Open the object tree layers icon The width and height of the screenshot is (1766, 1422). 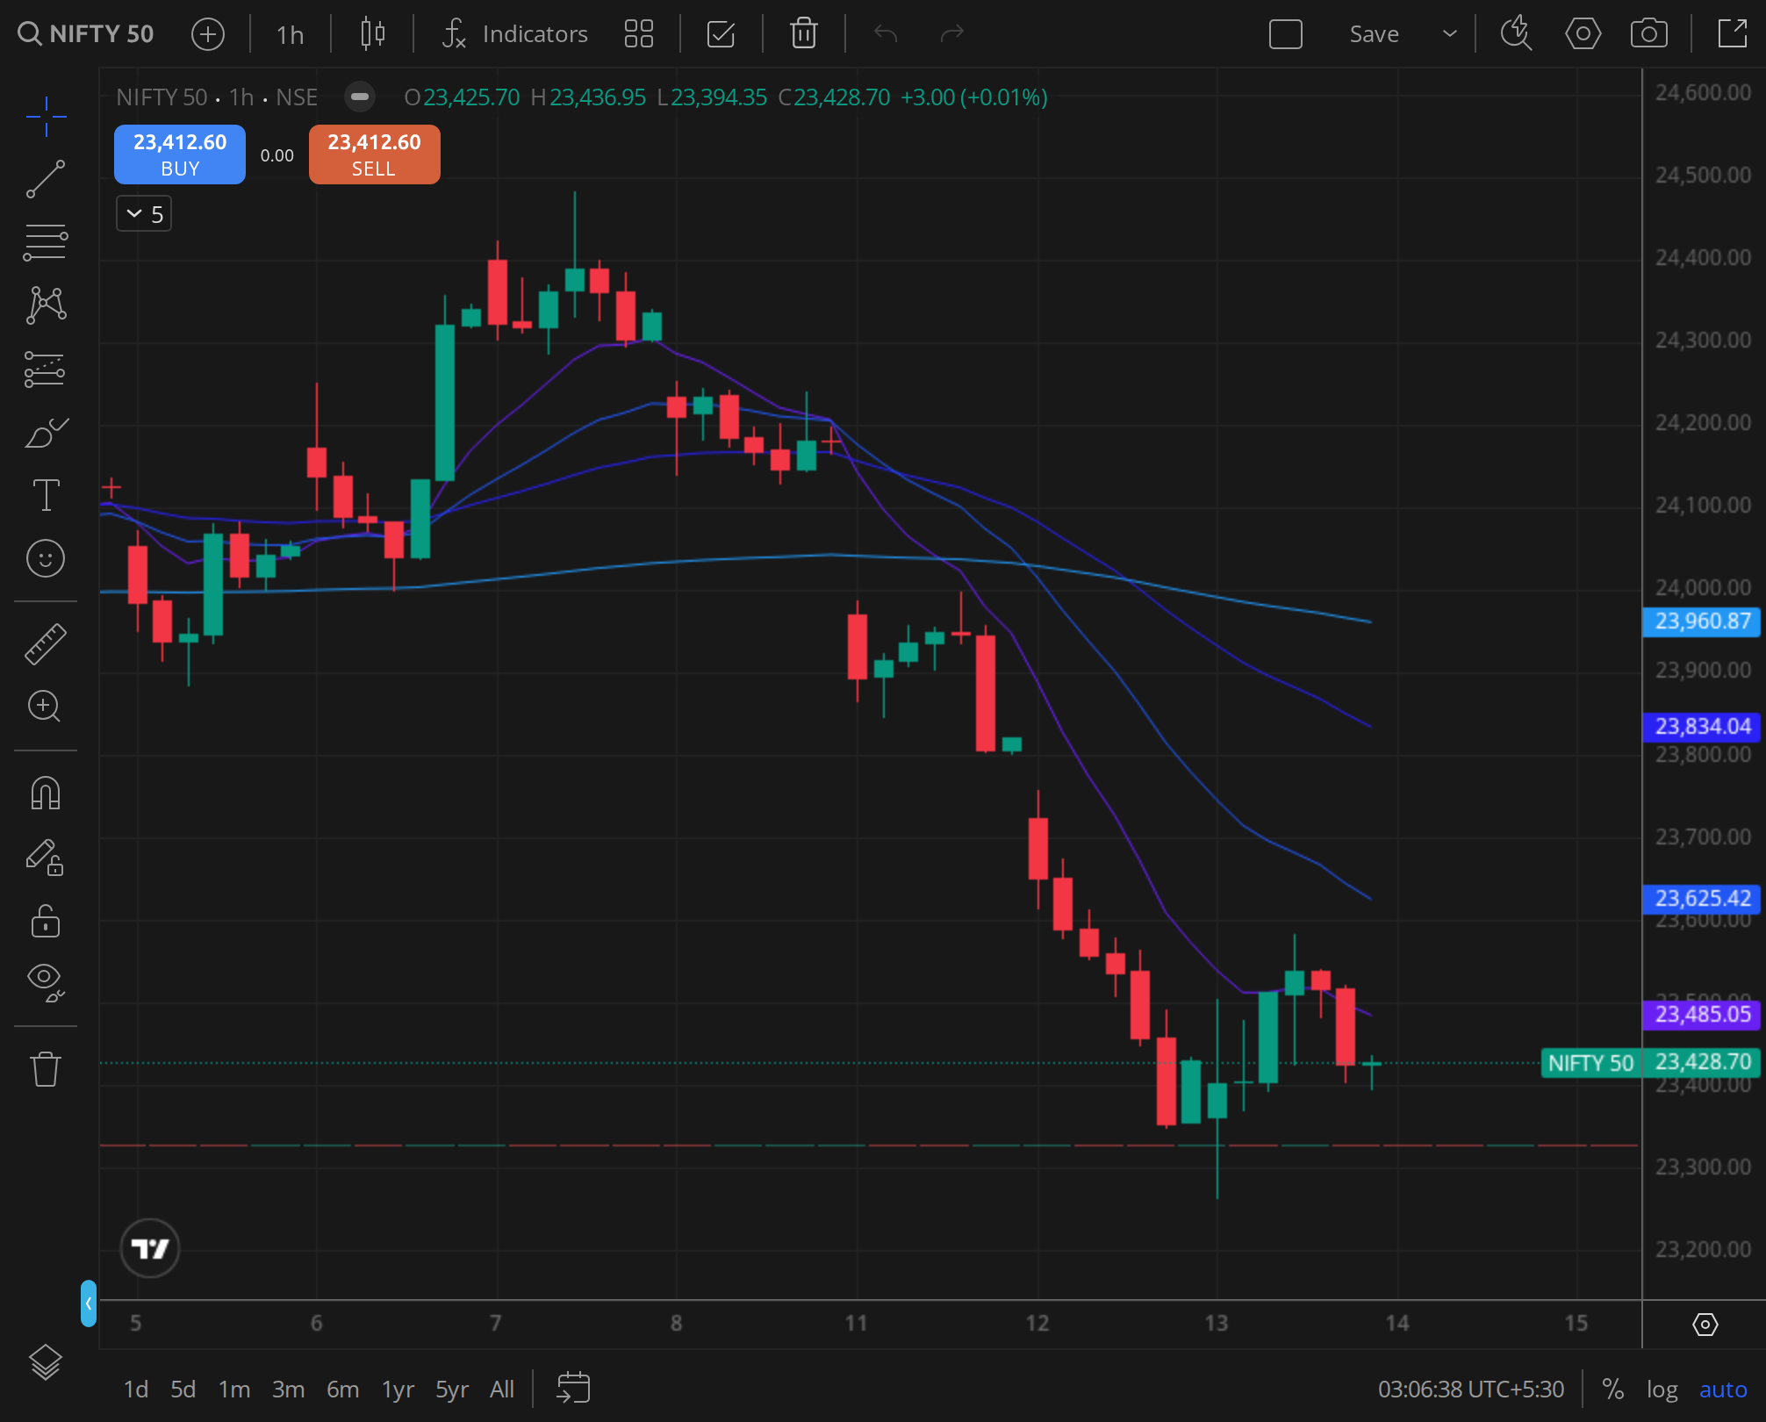pos(46,1363)
